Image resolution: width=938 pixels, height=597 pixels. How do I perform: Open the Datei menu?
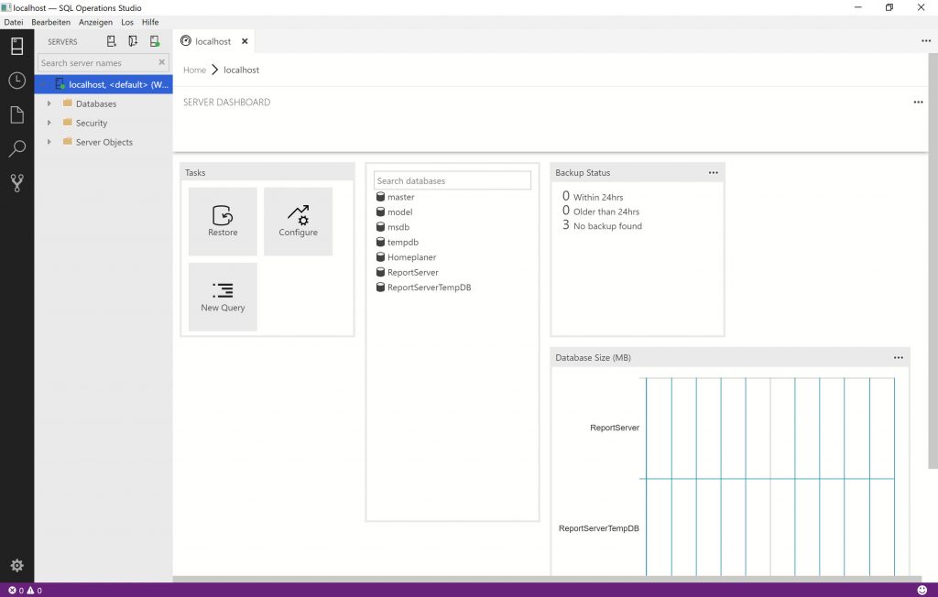pos(13,22)
